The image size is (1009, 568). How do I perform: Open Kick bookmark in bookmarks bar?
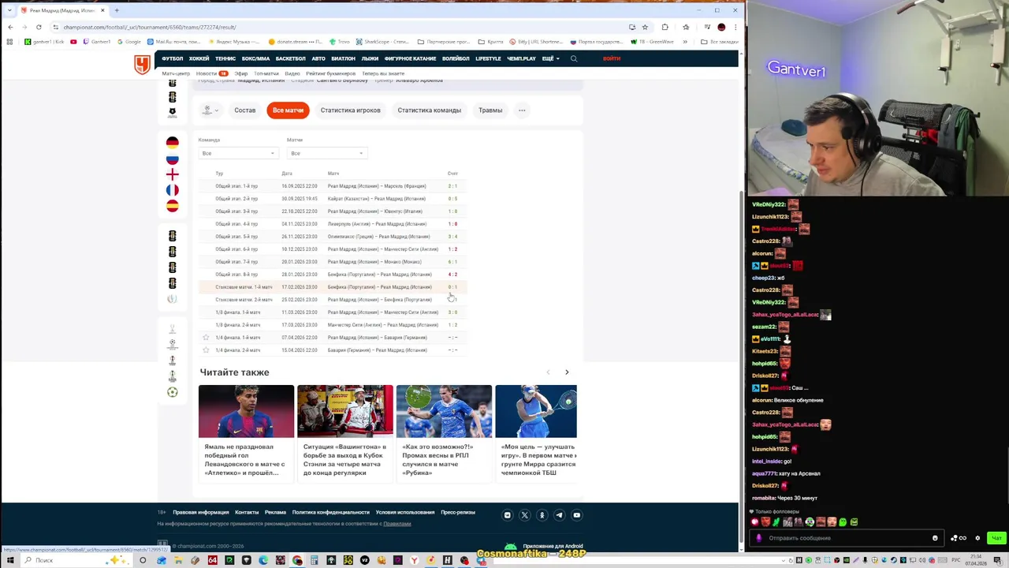point(44,42)
